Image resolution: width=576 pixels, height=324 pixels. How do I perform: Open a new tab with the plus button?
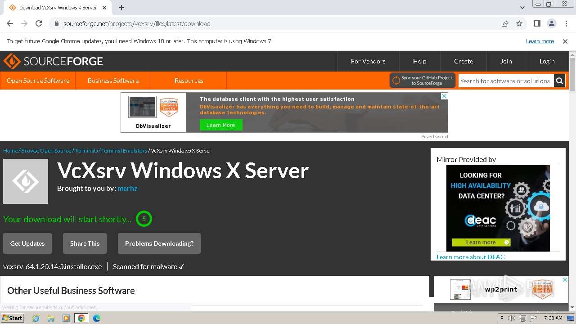pyautogui.click(x=121, y=8)
